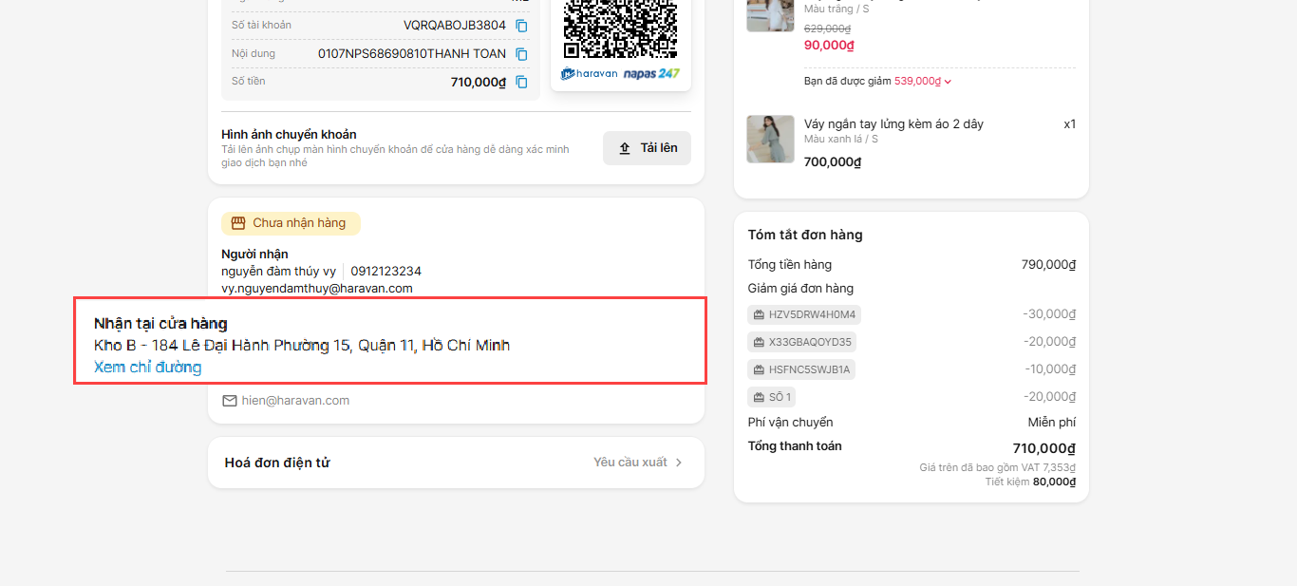The image size is (1297, 586).
Task: Expand the 539,000₫ discount details chevron
Action: [948, 82]
